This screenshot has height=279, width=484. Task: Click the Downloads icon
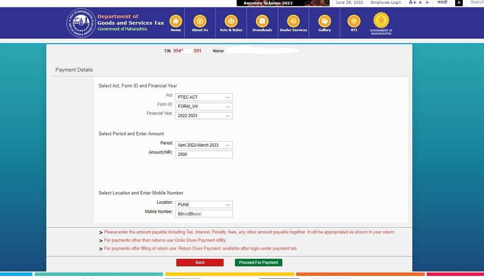(262, 21)
